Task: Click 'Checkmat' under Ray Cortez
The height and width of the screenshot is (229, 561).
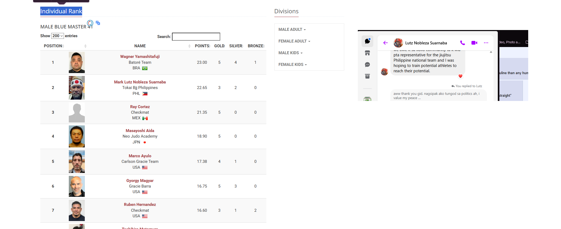Action: tap(140, 112)
